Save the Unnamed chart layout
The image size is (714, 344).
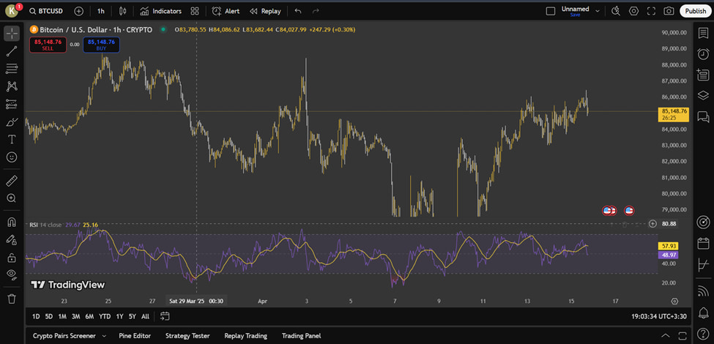pos(575,15)
